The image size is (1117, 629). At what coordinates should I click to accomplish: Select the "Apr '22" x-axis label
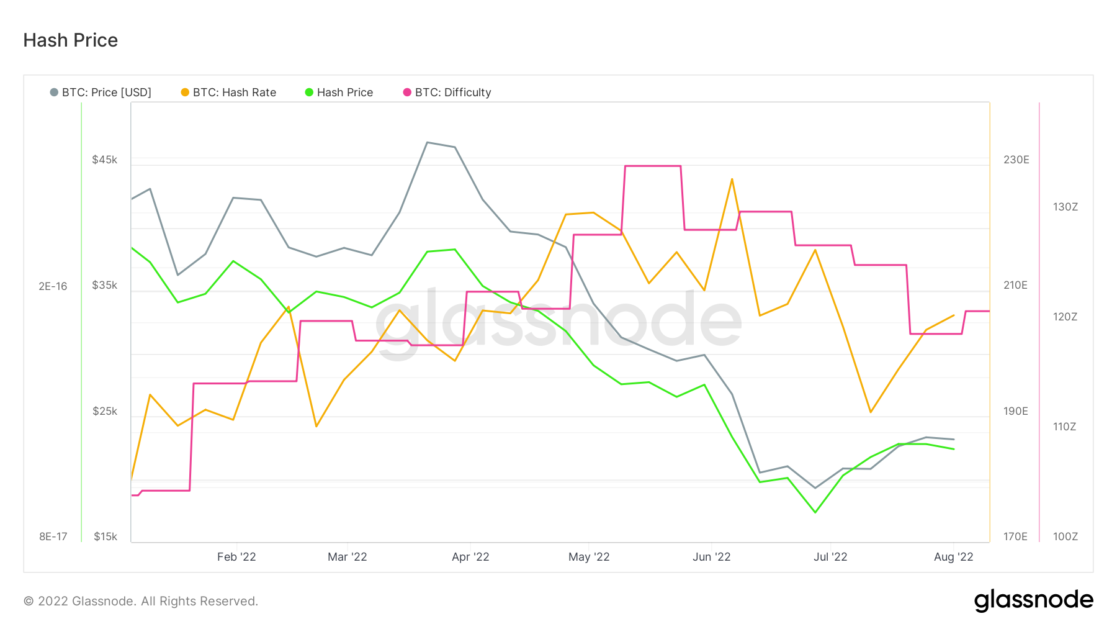click(x=470, y=557)
